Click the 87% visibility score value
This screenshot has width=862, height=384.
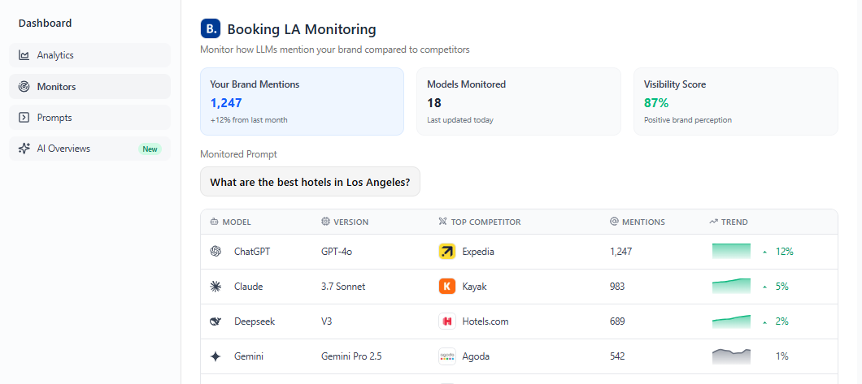pyautogui.click(x=656, y=102)
